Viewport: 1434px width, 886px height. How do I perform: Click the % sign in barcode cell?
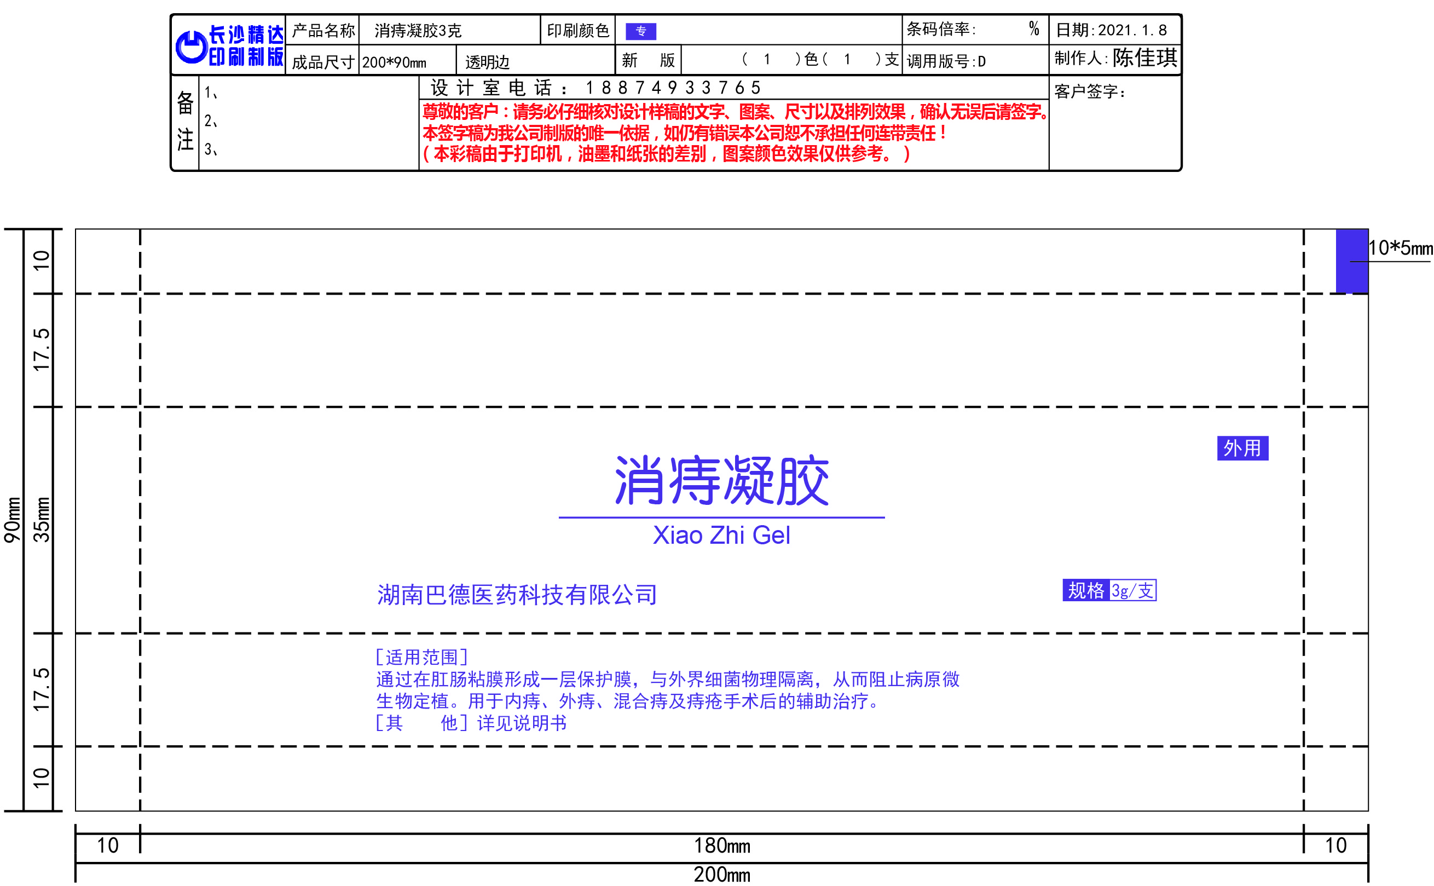pos(1034,28)
